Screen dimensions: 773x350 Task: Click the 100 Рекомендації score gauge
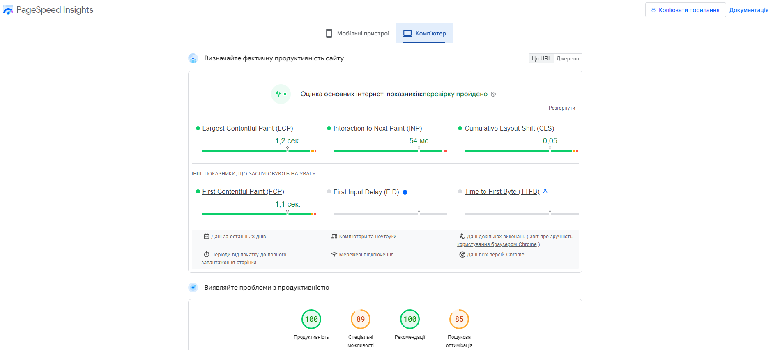[410, 319]
